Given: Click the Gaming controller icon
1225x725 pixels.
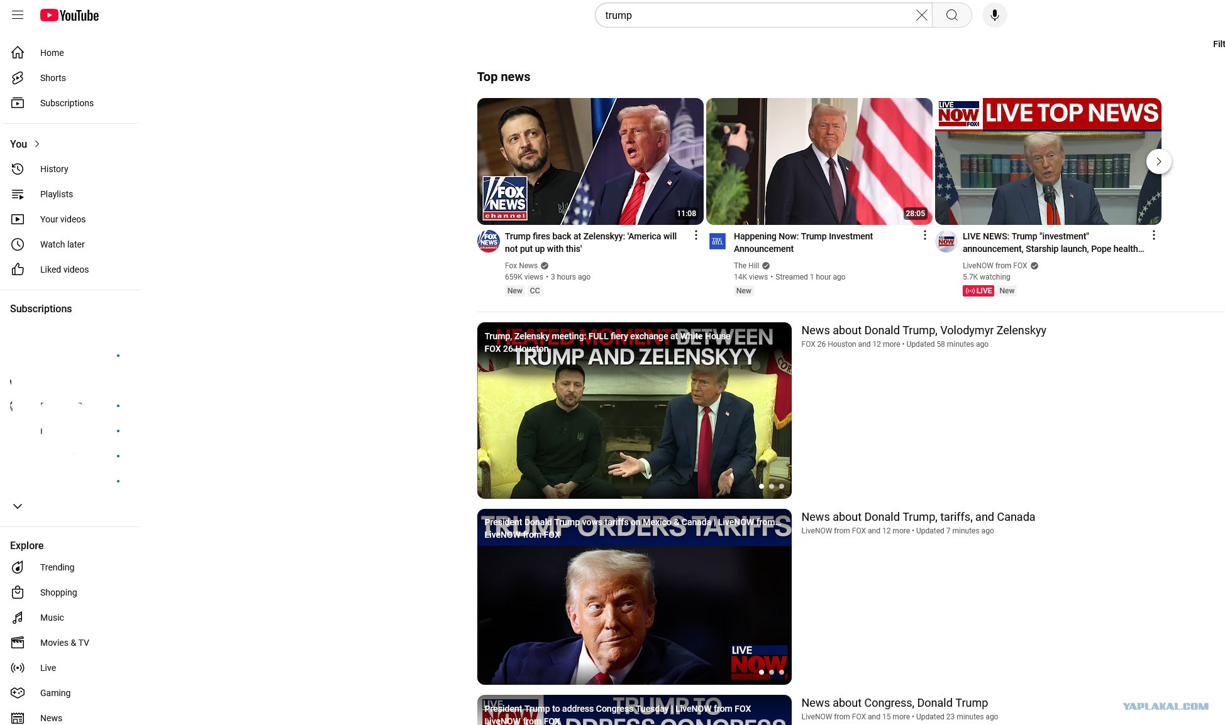Looking at the screenshot, I should tap(18, 693).
